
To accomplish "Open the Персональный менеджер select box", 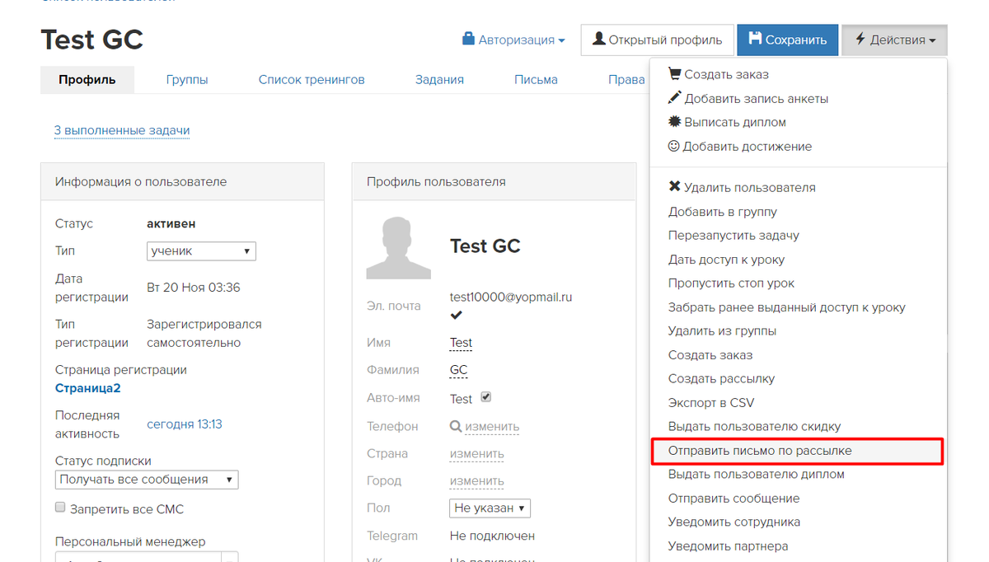I will point(147,557).
